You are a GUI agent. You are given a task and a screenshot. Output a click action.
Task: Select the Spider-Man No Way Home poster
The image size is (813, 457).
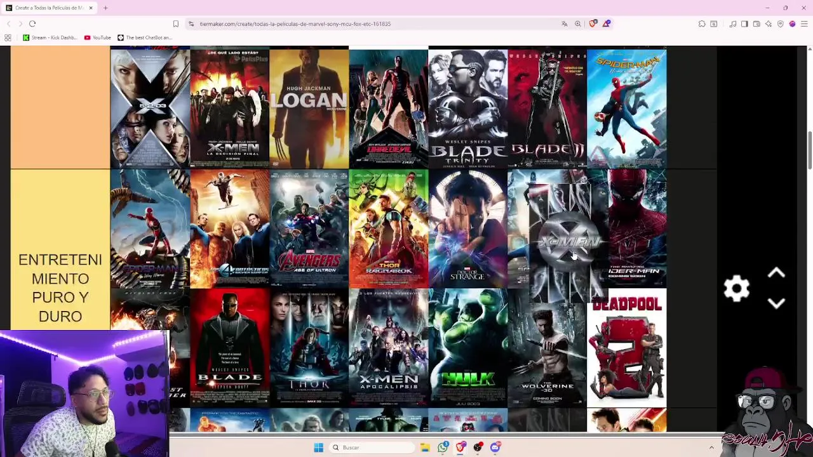pyautogui.click(x=150, y=228)
